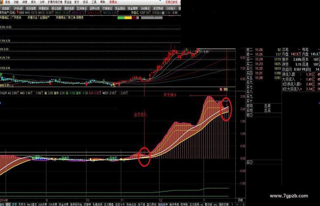Select the 马存力 indicator tab

pos(22,204)
